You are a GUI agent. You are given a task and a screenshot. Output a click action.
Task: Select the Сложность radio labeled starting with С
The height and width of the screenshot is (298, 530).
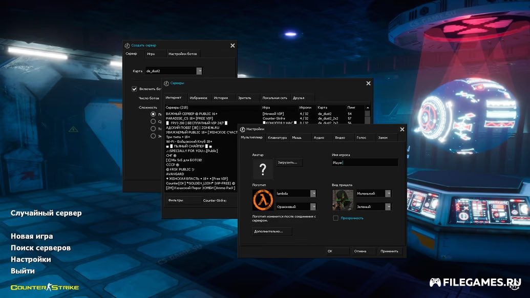pos(153,121)
